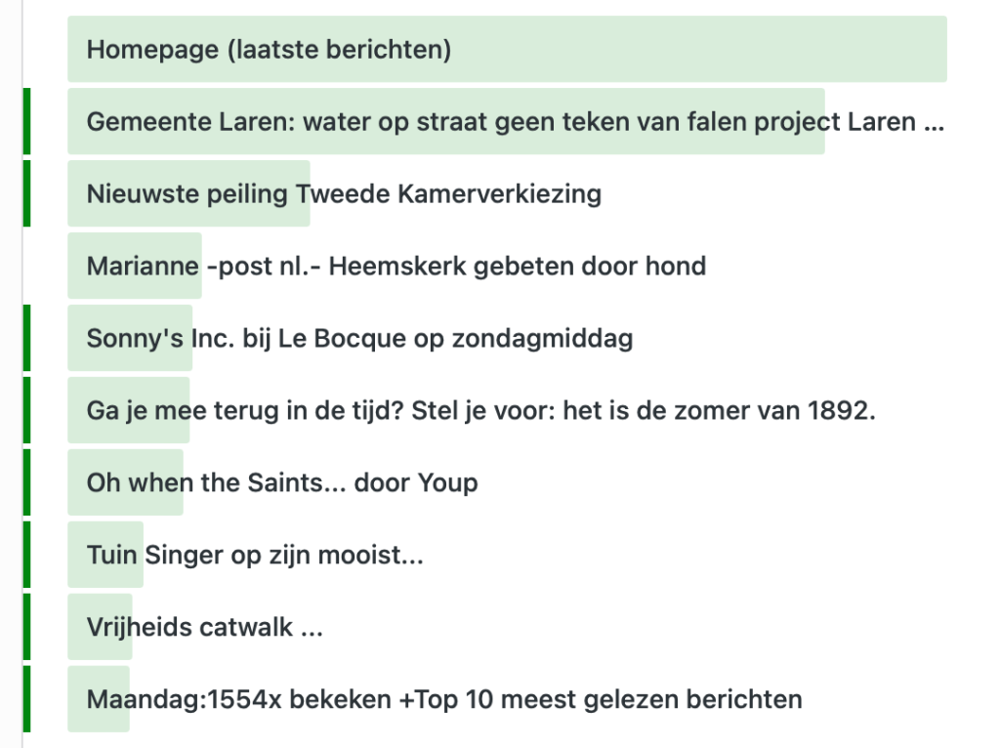Click green stripe next to 'Ga je mee' row
This screenshot has width=1000, height=748.
[26, 410]
